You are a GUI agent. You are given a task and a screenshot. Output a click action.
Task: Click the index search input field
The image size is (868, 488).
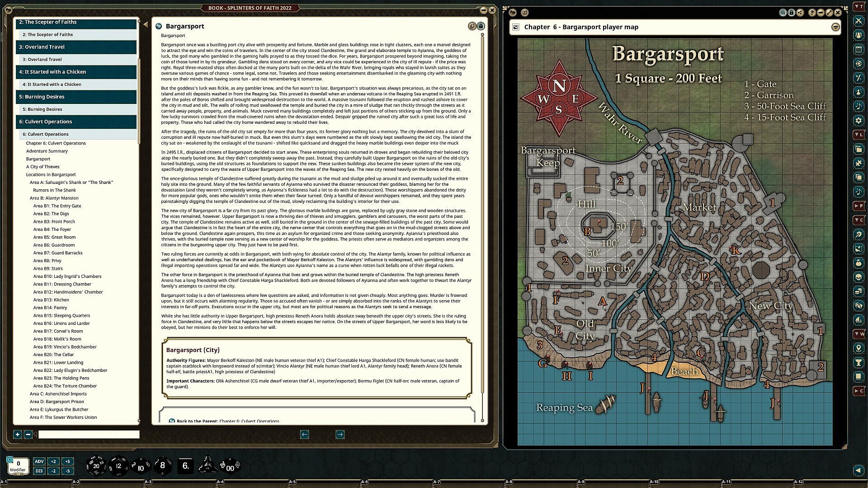(89, 434)
